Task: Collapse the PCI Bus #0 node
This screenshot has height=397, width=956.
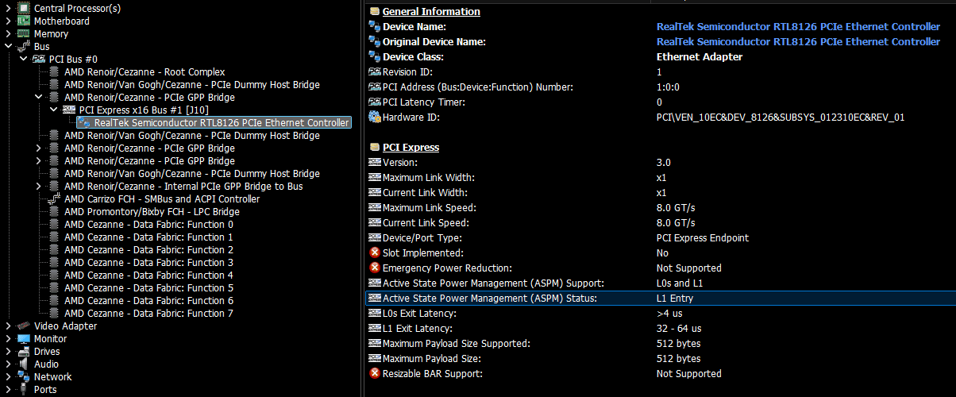Action: point(23,60)
